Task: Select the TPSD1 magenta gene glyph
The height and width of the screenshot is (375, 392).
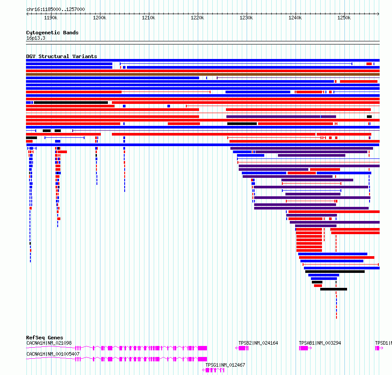Action: click(x=379, y=348)
